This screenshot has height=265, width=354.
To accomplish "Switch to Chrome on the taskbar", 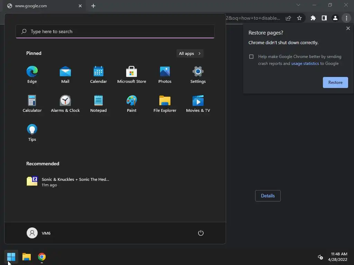I will click(42, 257).
